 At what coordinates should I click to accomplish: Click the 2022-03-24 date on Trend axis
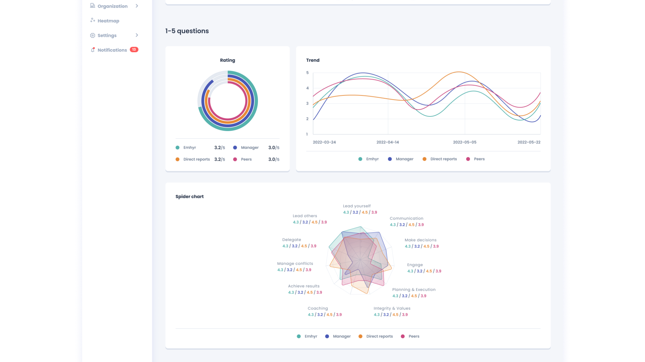(x=324, y=142)
